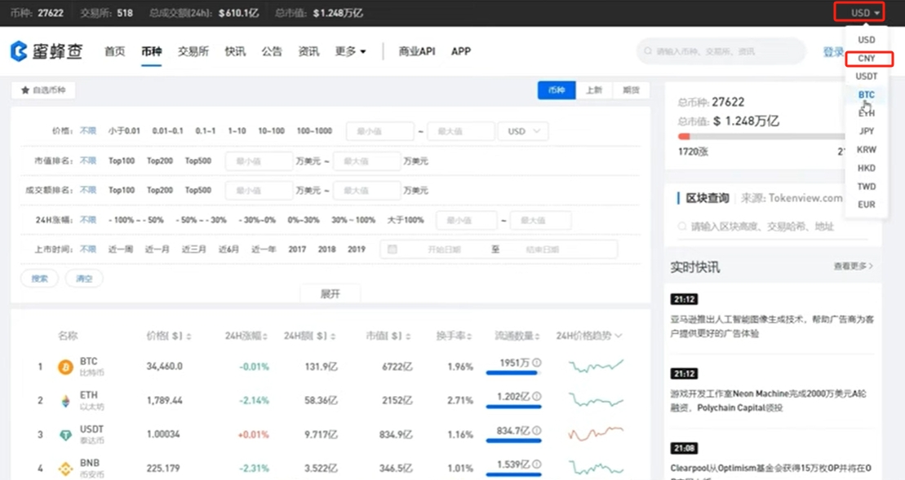Click the info icon next to 834.7亿

pos(537,430)
